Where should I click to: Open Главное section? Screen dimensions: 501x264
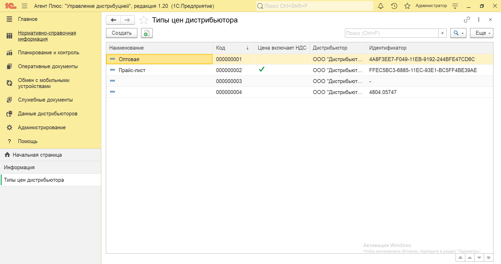(28, 19)
